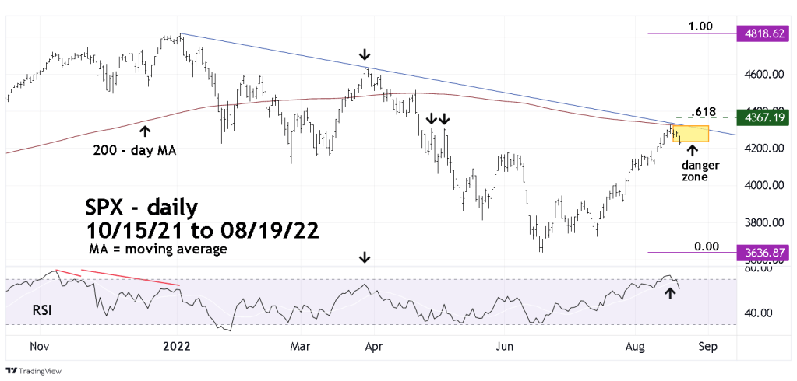Select the purple 4818.62 price label
This screenshot has width=797, height=381.
(x=765, y=35)
